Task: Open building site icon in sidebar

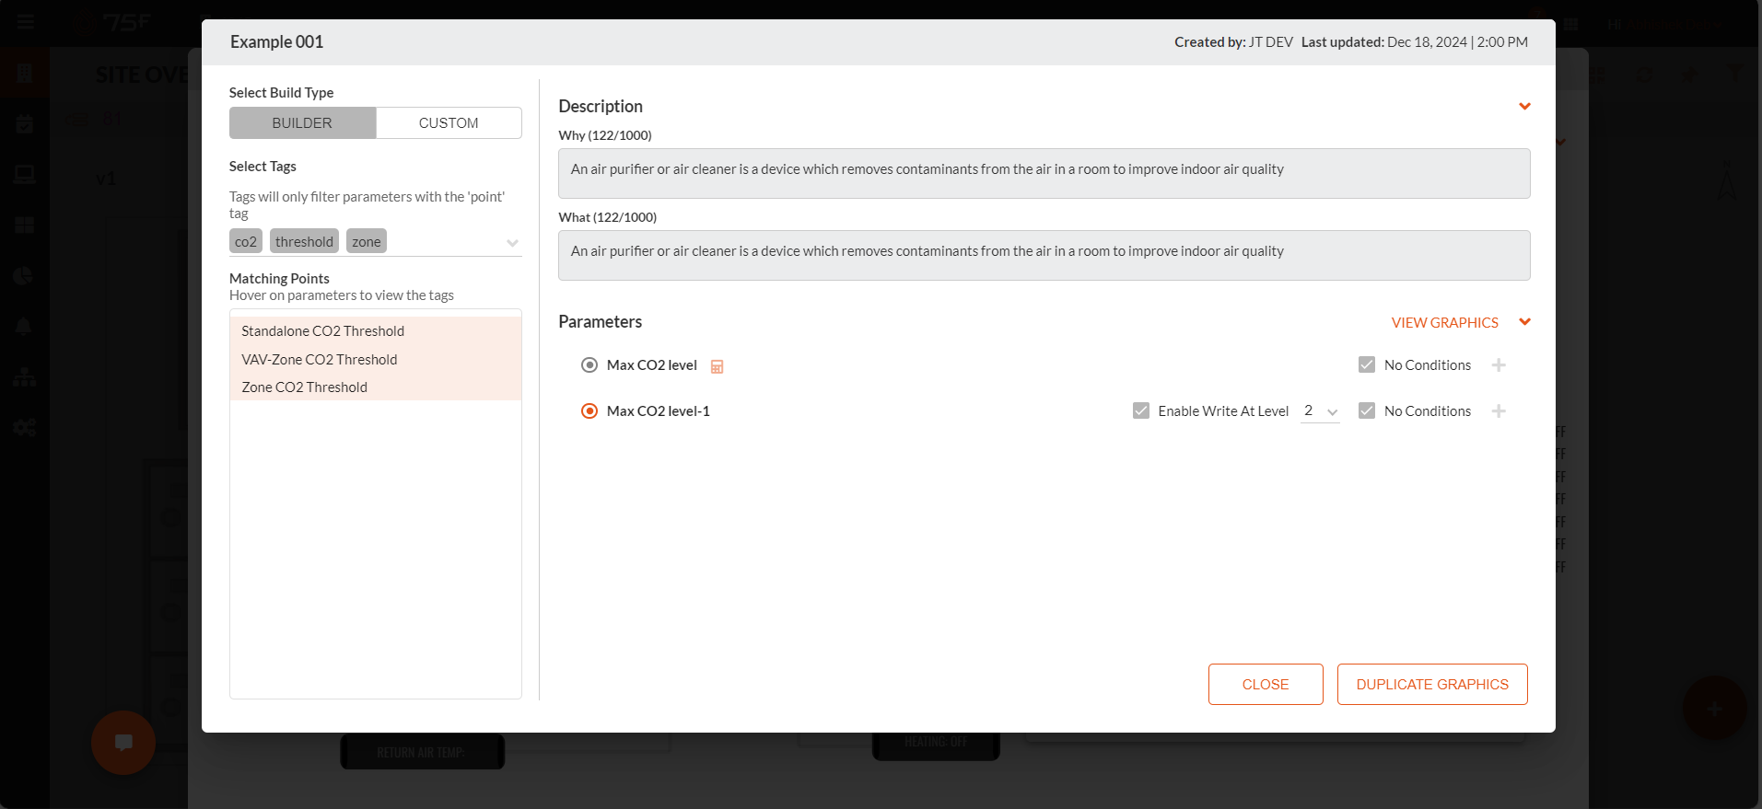Action: pos(24,74)
